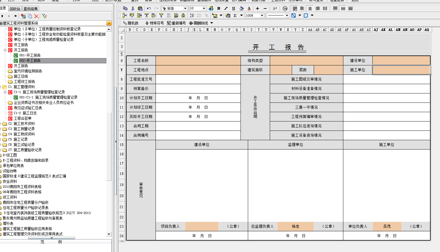
Task: Open the C7 施工质量验收记录 folder
Action: (x=25, y=150)
